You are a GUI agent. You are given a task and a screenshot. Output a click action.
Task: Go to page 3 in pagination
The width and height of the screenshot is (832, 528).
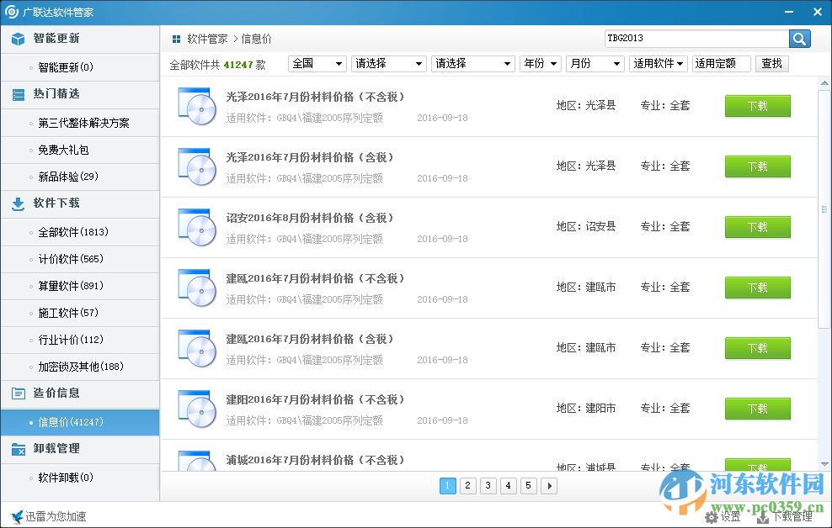488,486
